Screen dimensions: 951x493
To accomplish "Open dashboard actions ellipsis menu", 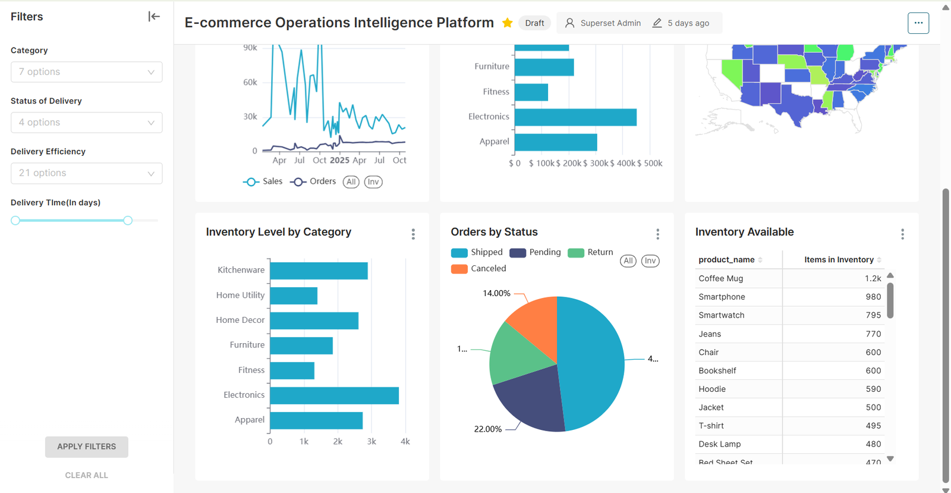I will 918,23.
